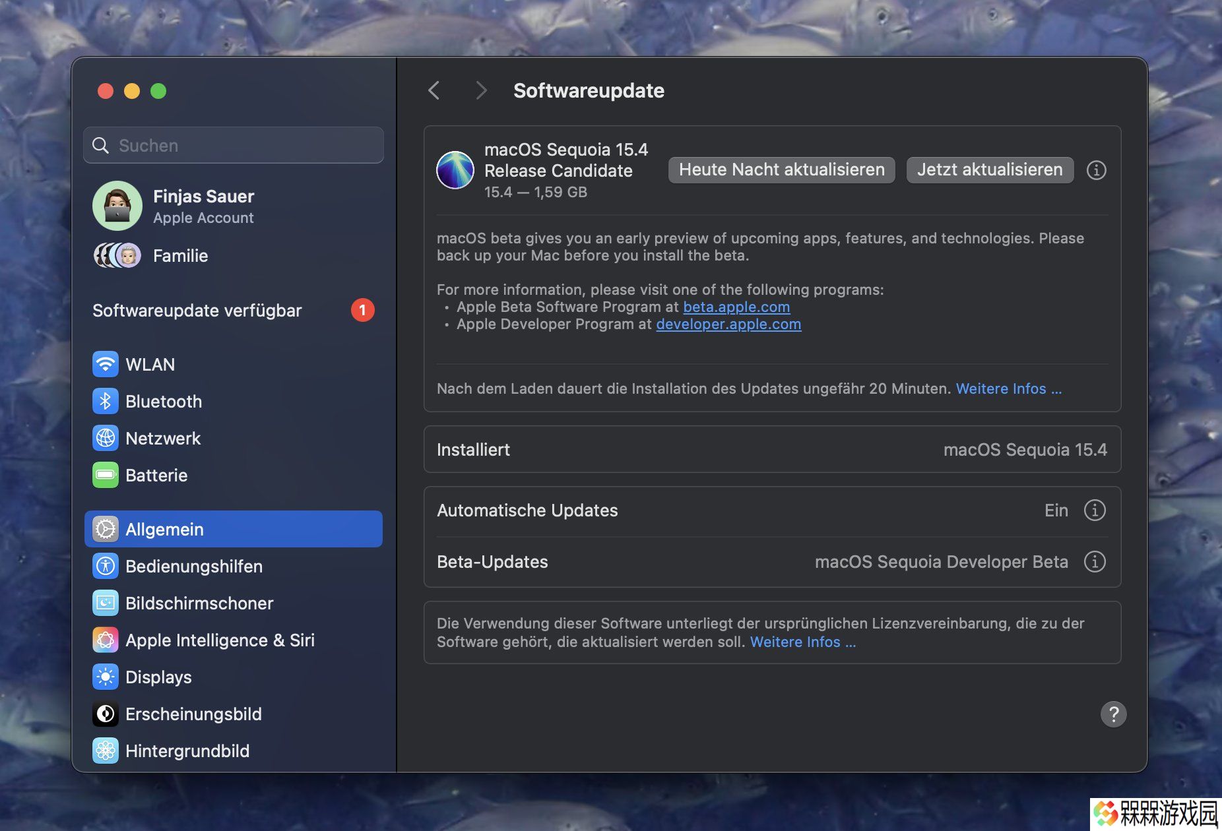This screenshot has height=831, width=1222.
Task: Click the Ein value for automatic updates
Action: coord(1056,510)
